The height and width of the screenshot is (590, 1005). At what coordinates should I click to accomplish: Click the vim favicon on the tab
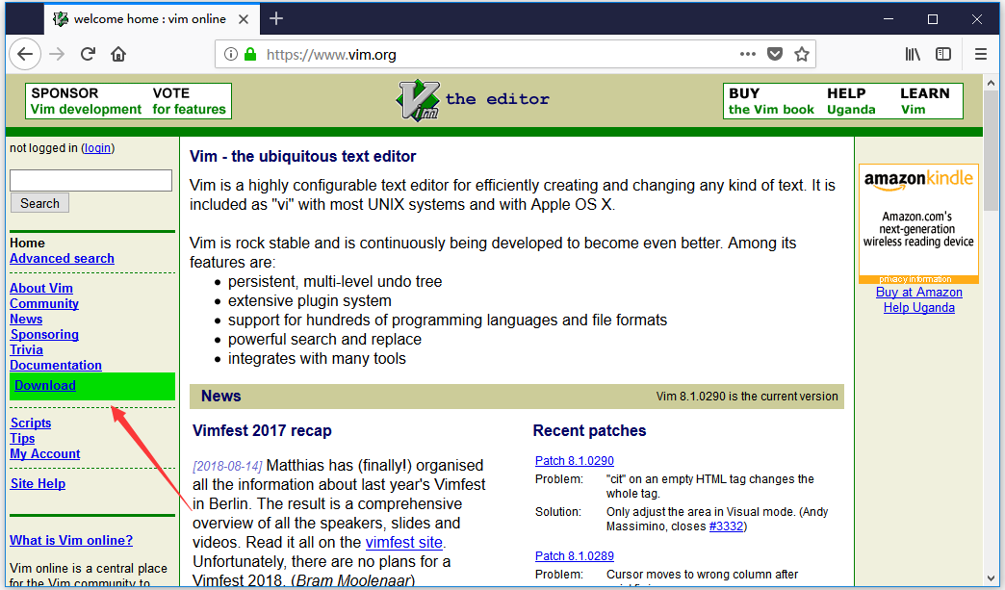point(61,19)
